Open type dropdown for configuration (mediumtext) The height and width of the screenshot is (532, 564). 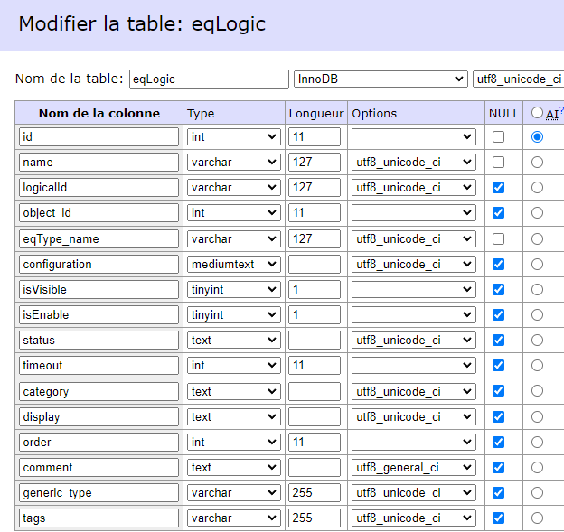[x=234, y=265]
